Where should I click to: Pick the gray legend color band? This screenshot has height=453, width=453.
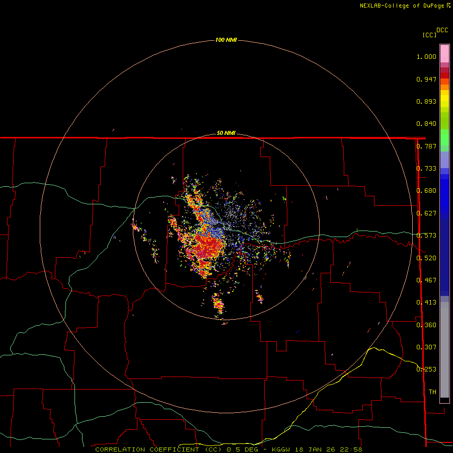pos(444,352)
